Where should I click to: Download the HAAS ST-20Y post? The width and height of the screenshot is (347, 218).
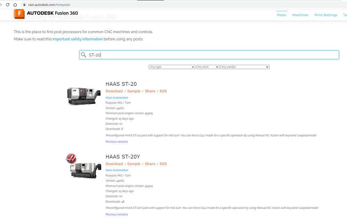pos(114,164)
